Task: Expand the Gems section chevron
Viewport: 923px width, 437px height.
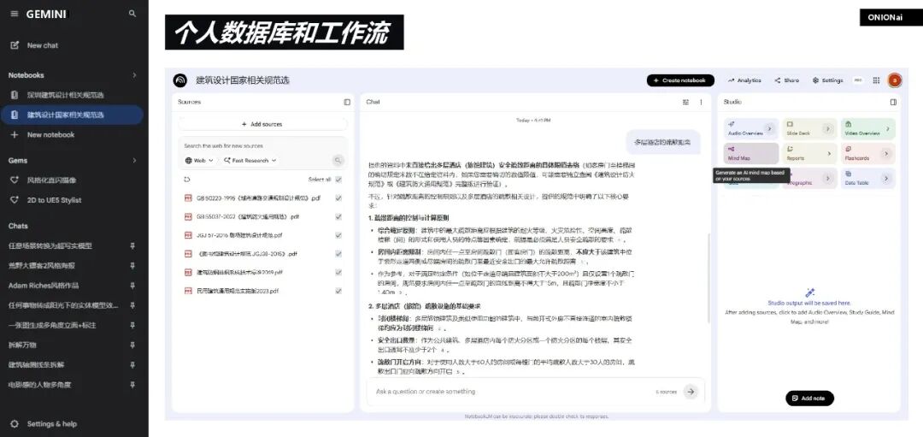Action: pos(134,160)
